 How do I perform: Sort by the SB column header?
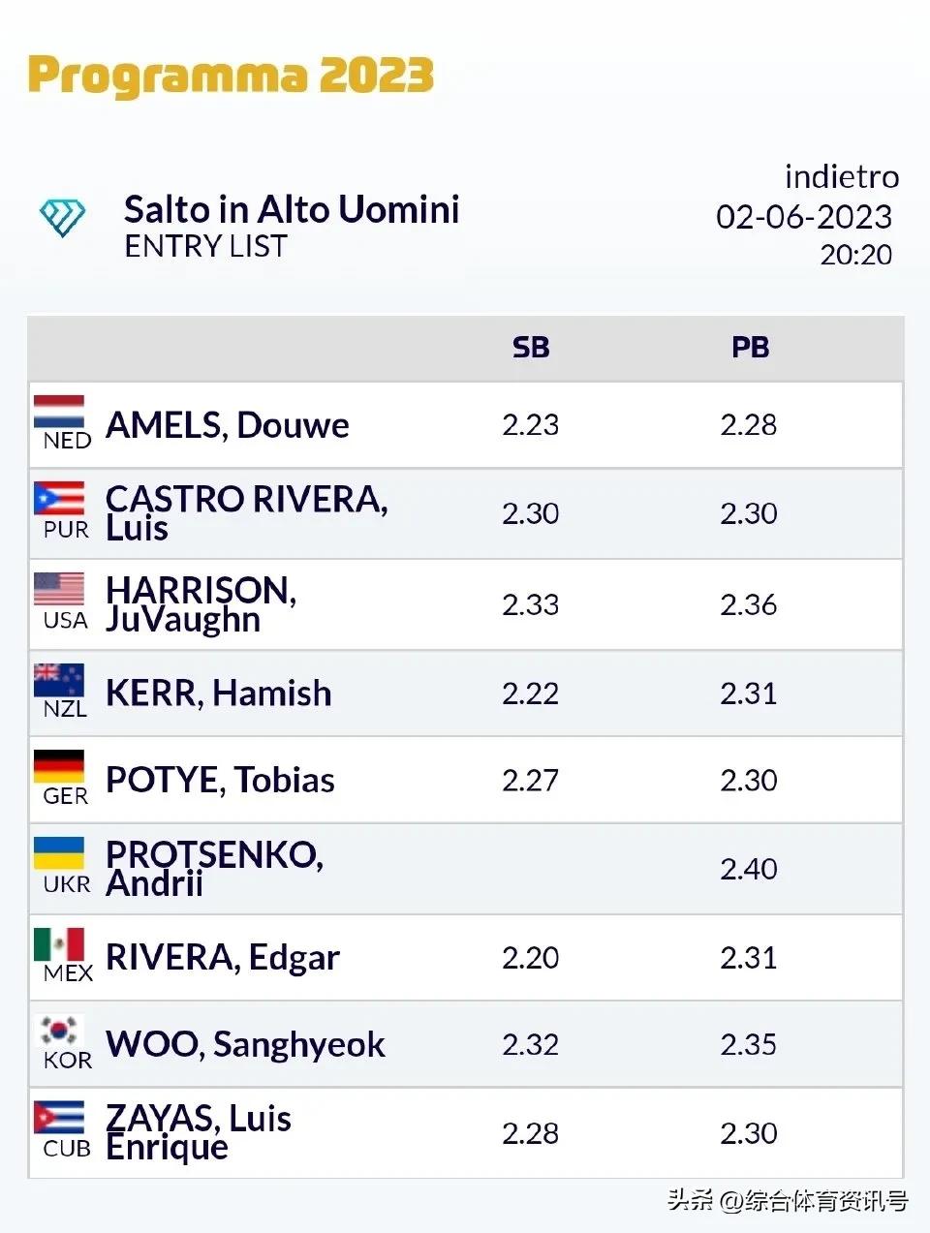pyautogui.click(x=531, y=348)
